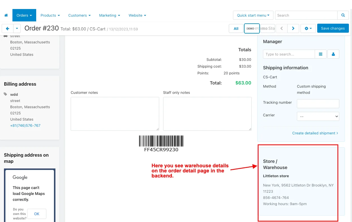Screen dimensions: 352x222
Task: Click the Shipping information heading
Action: pyautogui.click(x=286, y=68)
